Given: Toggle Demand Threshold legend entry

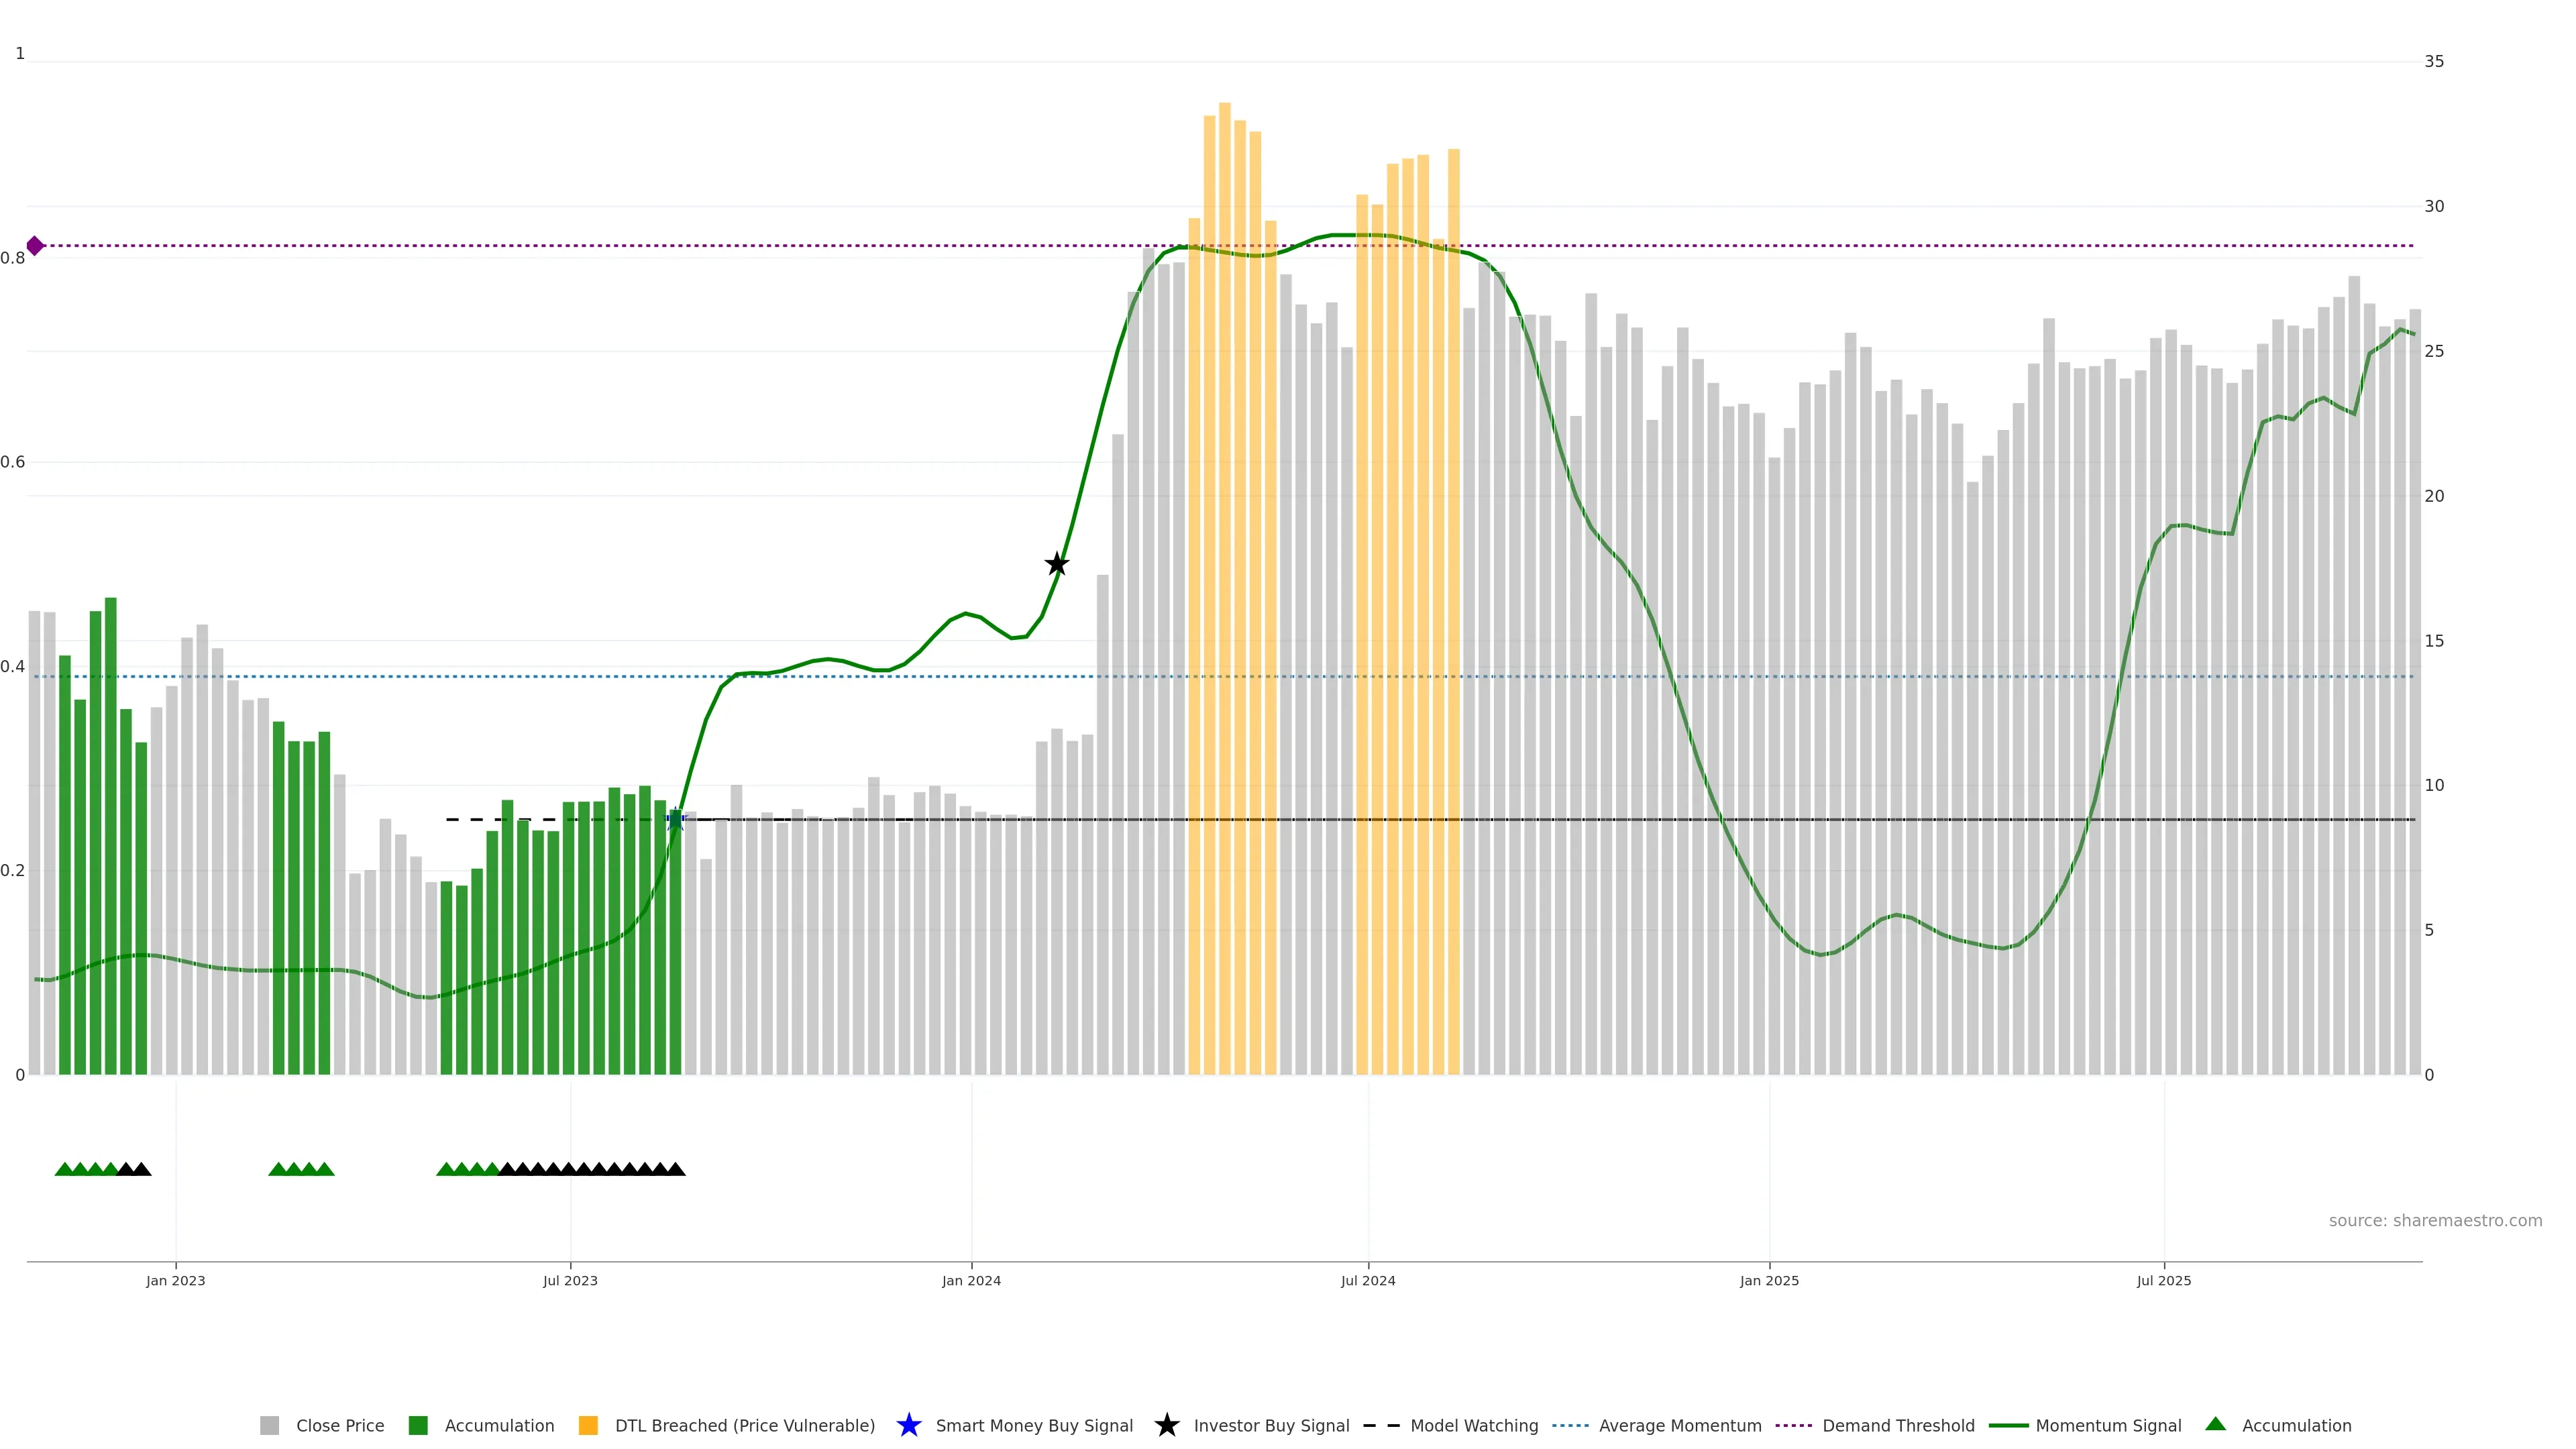Looking at the screenshot, I should pyautogui.click(x=1897, y=1425).
